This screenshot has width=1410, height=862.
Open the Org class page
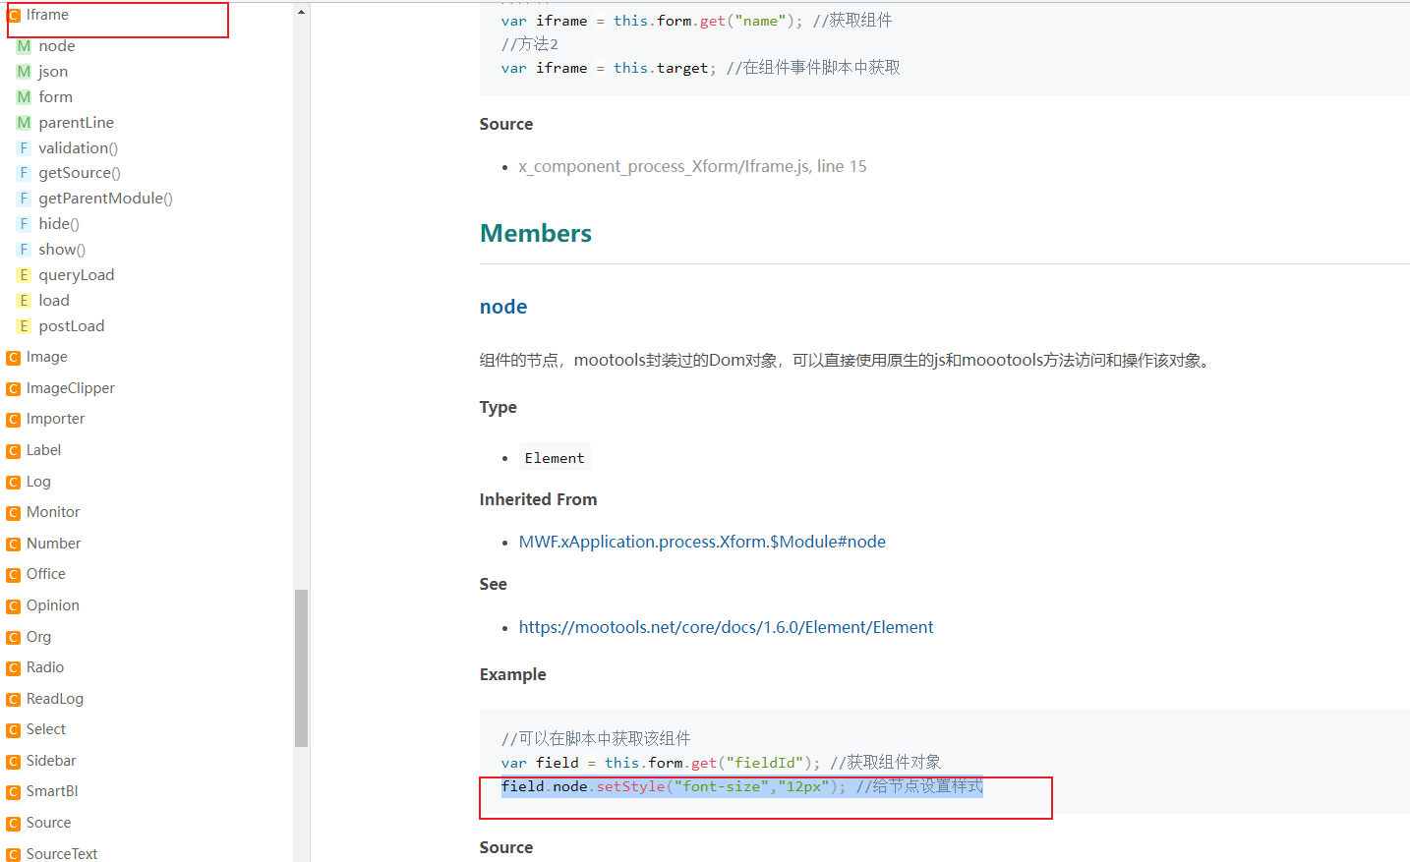[x=38, y=637]
